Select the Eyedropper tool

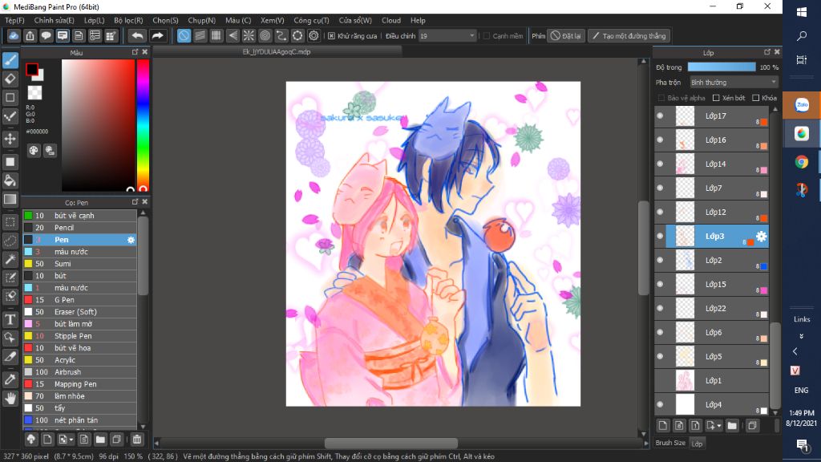[10, 379]
